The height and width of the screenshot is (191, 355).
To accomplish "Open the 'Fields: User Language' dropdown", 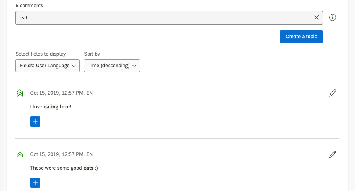I will (48, 66).
